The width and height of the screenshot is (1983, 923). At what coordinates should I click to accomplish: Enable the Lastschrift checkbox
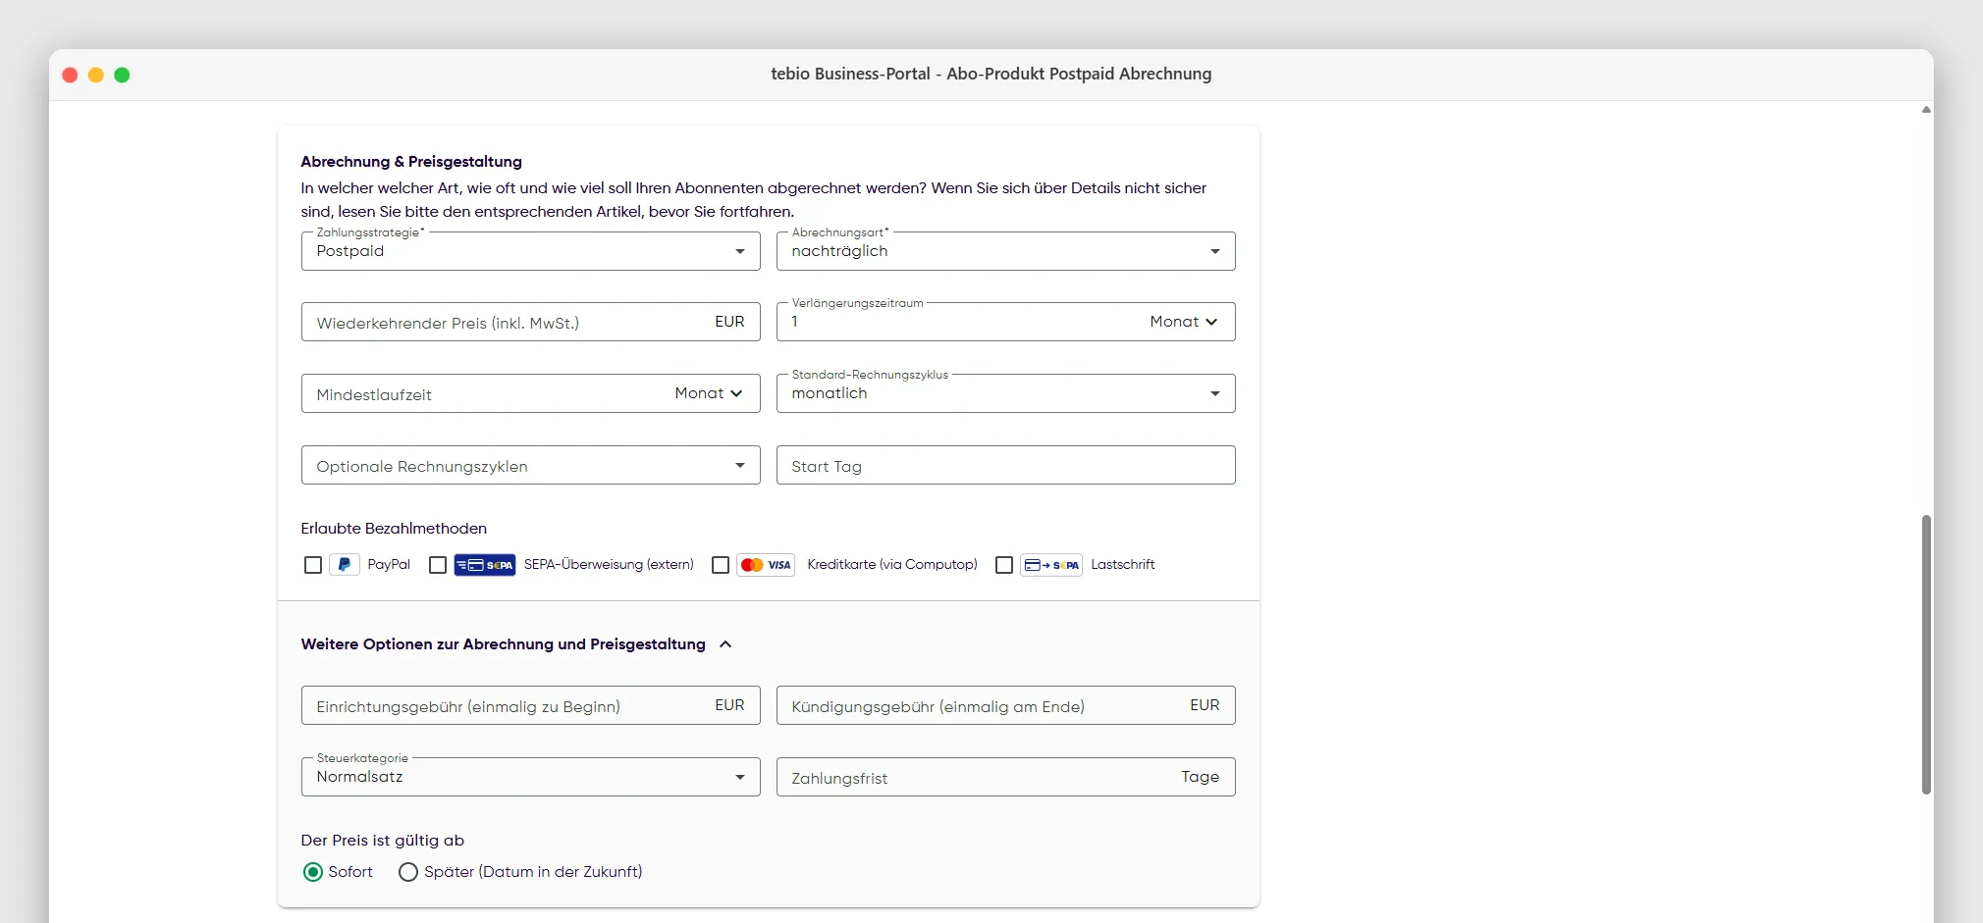pyautogui.click(x=1004, y=565)
